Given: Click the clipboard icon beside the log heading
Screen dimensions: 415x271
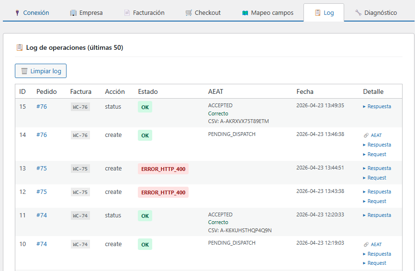Looking at the screenshot, I should pos(20,47).
